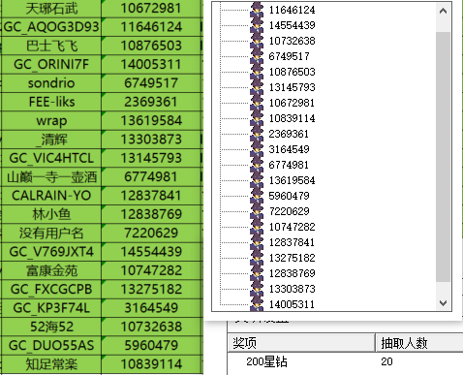
Task: Click the avatar icon beside 13145793
Action: 257,87
